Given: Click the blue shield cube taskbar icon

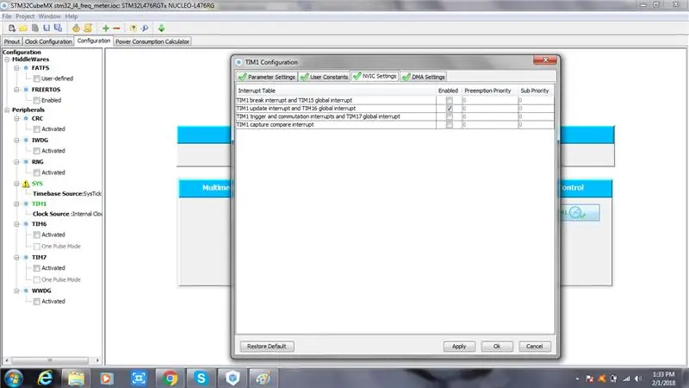Looking at the screenshot, I should 232,378.
